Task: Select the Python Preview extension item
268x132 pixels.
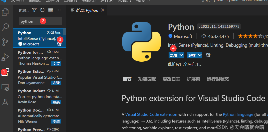Action: 39,129
